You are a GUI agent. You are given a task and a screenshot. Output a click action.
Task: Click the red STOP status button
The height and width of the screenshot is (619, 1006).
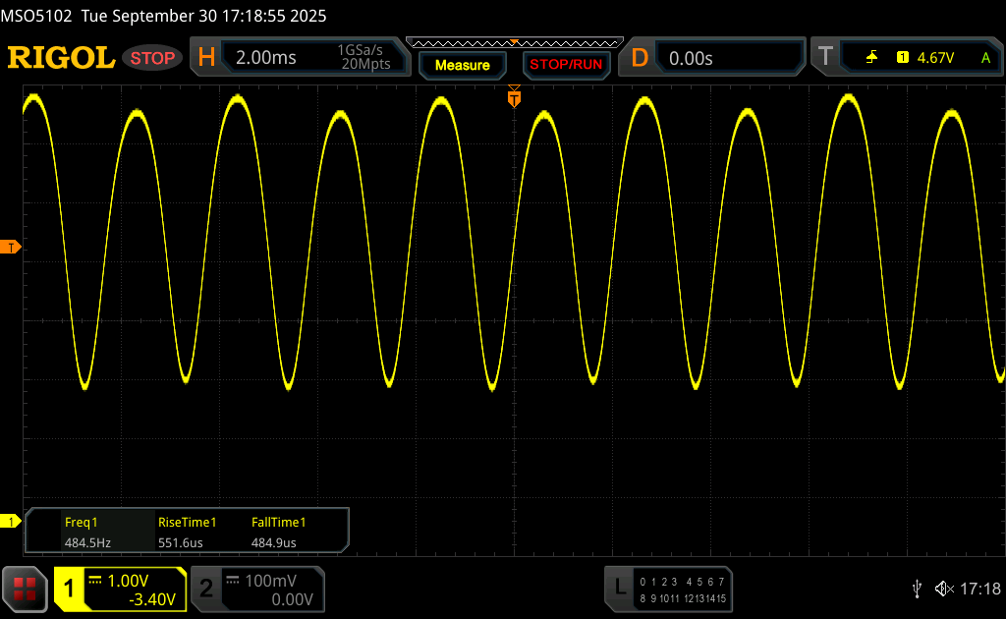(x=153, y=58)
